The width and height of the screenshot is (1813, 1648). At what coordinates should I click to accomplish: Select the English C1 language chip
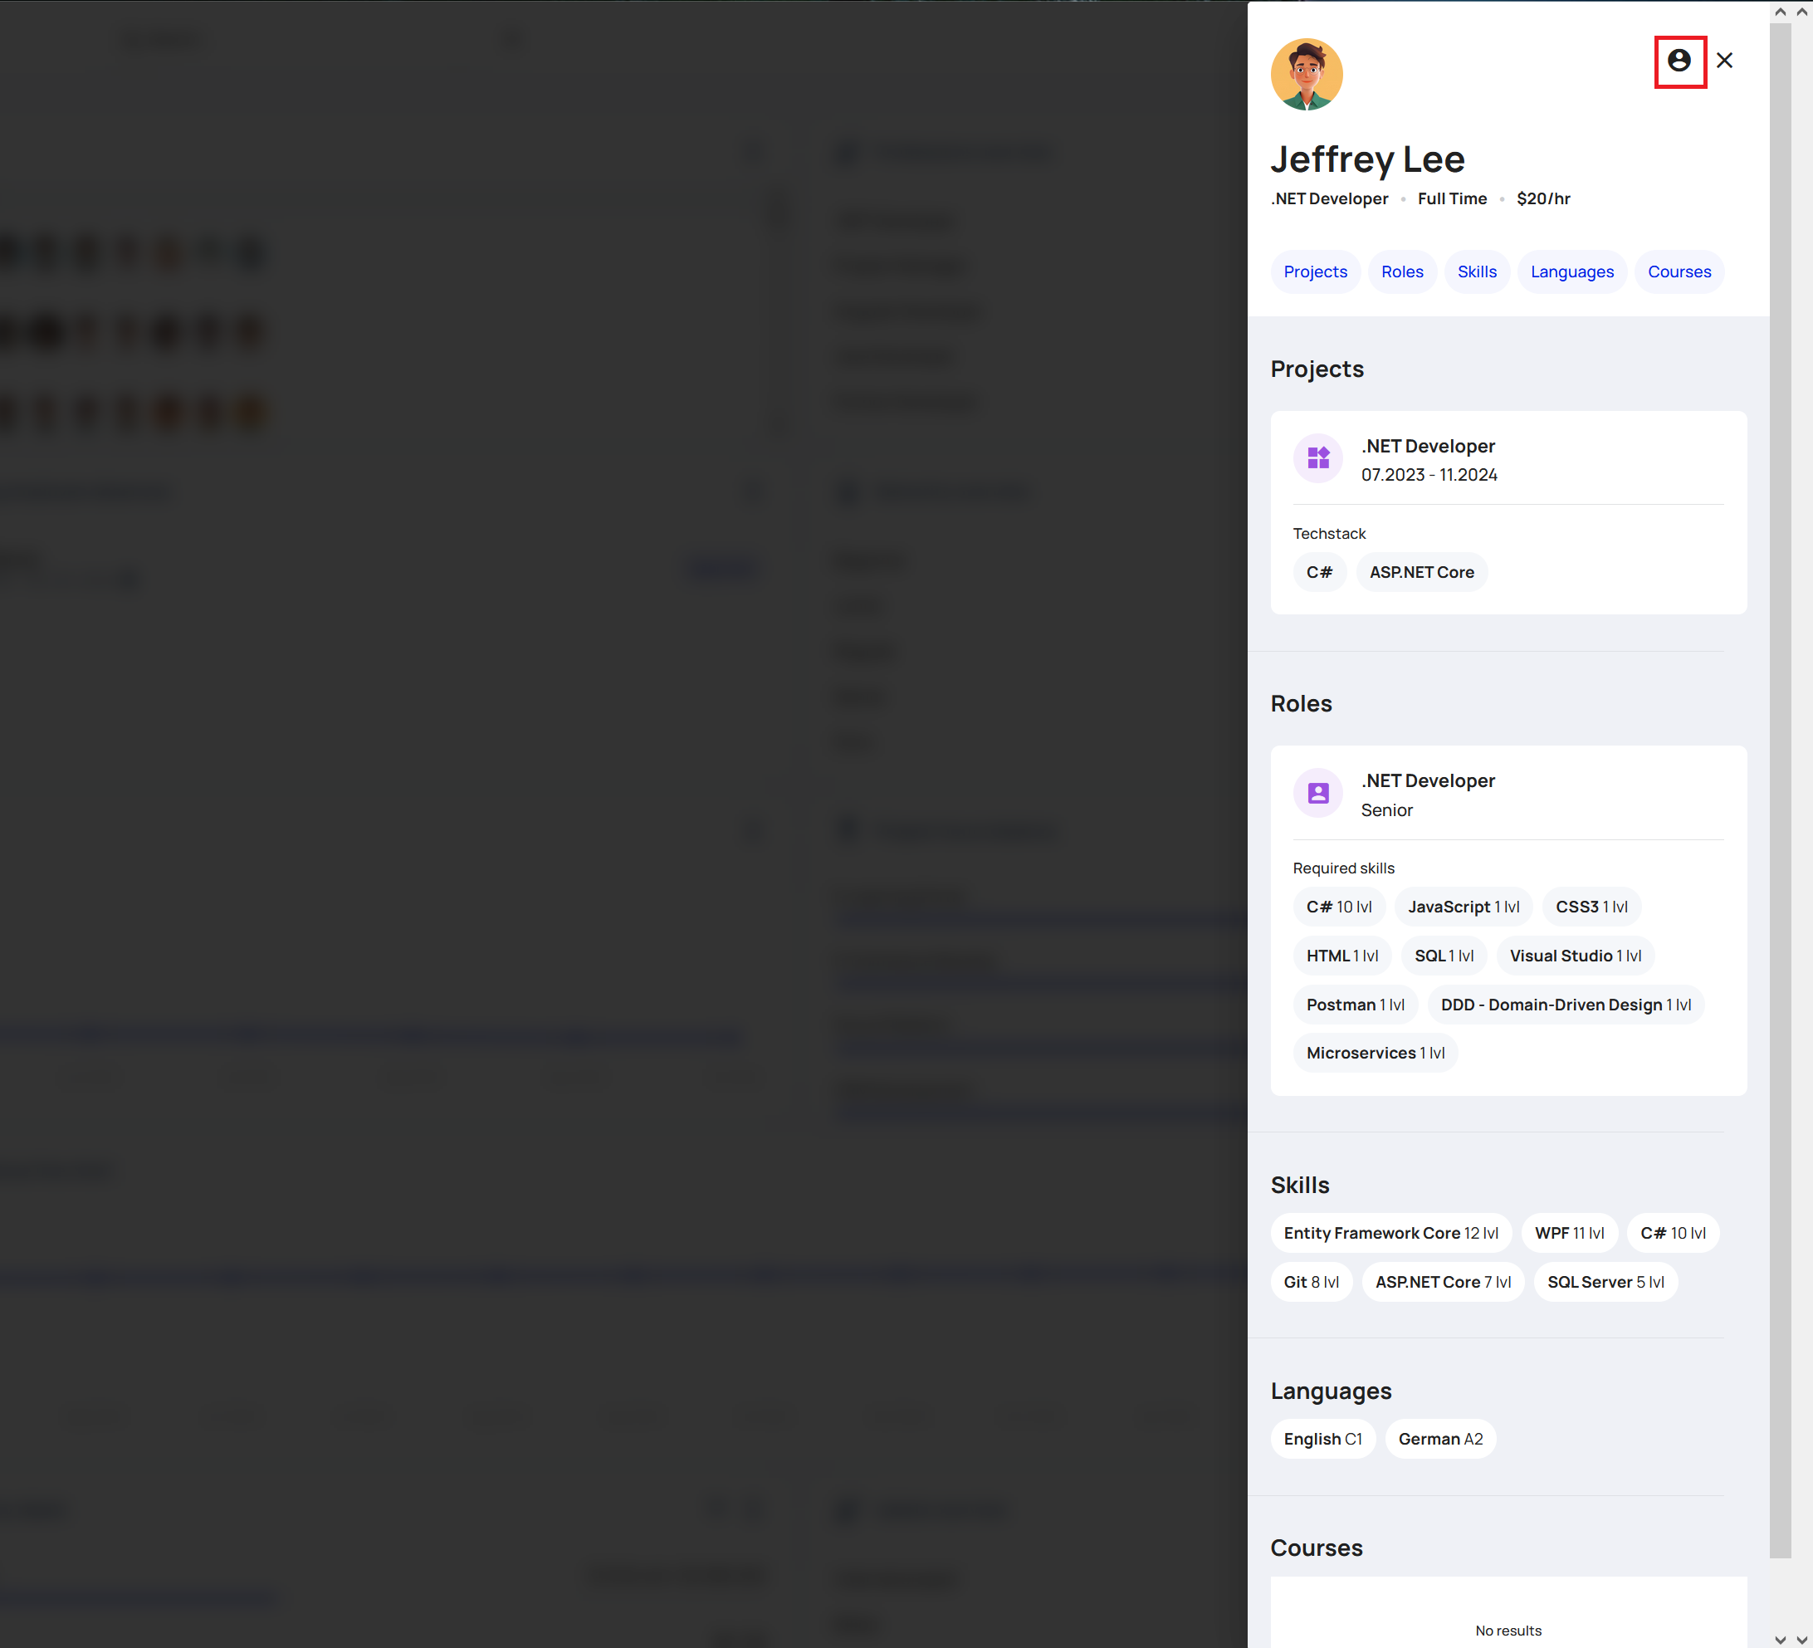click(1322, 1440)
